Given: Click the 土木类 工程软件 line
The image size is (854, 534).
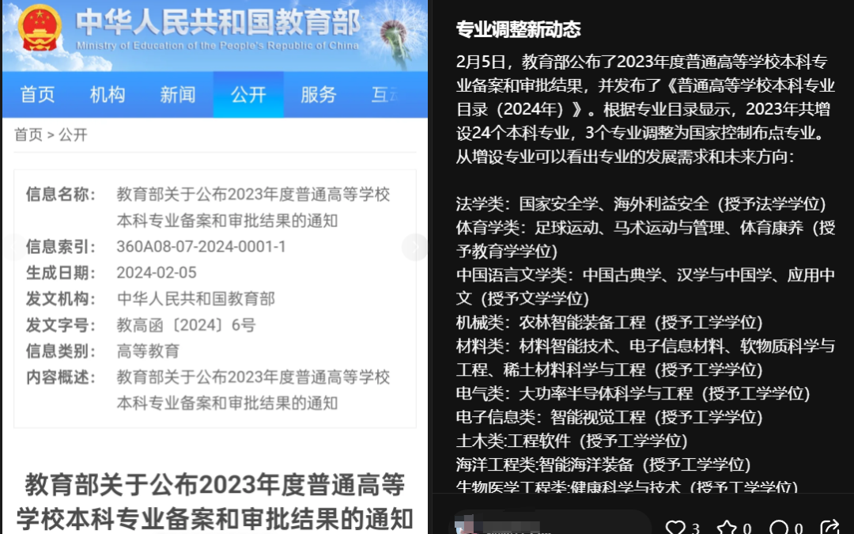Looking at the screenshot, I should click(572, 441).
